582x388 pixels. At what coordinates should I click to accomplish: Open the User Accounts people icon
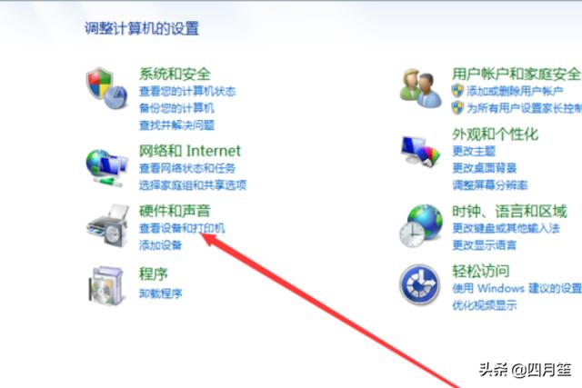coord(420,88)
